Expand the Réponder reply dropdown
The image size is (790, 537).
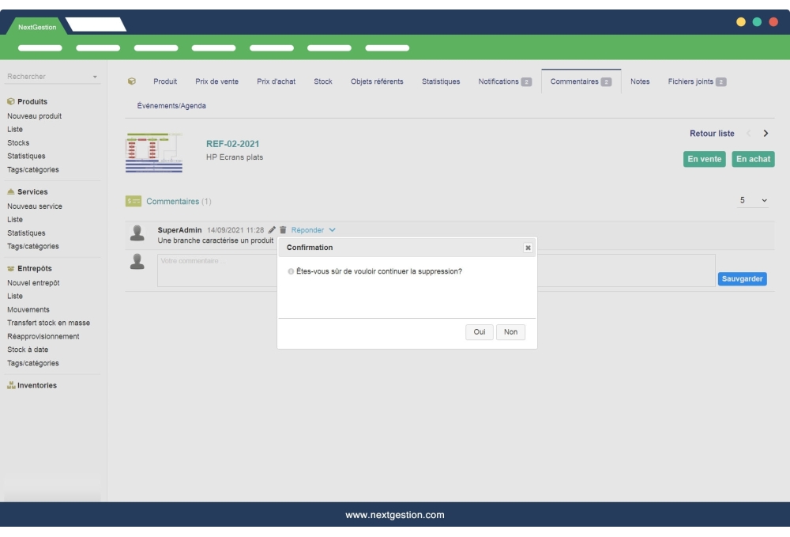pyautogui.click(x=332, y=229)
